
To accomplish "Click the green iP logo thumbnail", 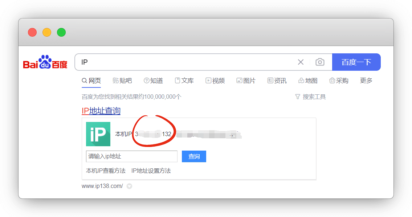I will point(98,134).
